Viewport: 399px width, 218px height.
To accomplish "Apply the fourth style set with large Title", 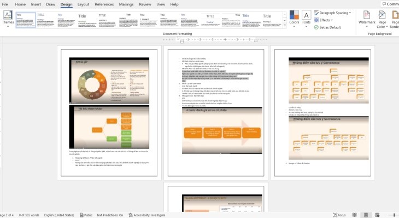I will [87, 20].
